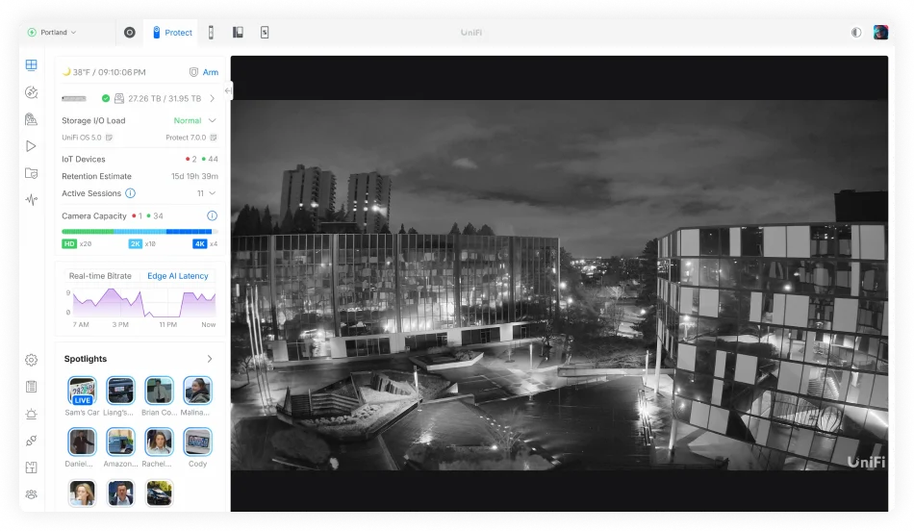The image size is (914, 531).
Task: Open the Cody spotlight thumbnail
Action: 197,442
